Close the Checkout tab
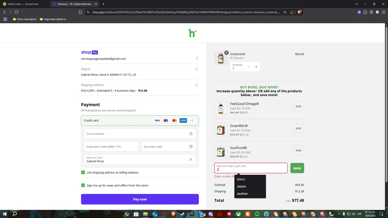This screenshot has width=388, height=218. point(96,4)
